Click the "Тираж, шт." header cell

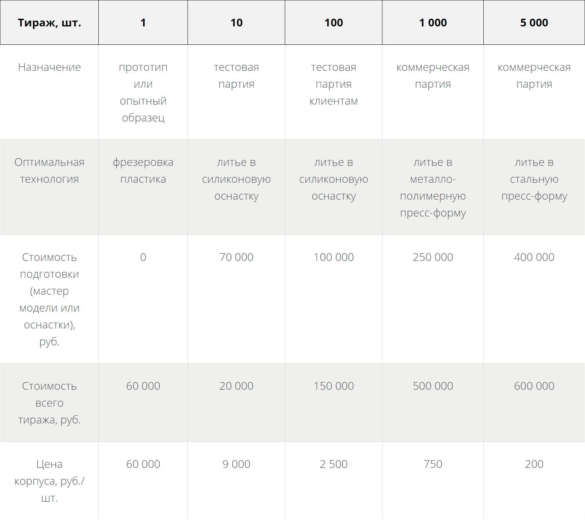49,23
